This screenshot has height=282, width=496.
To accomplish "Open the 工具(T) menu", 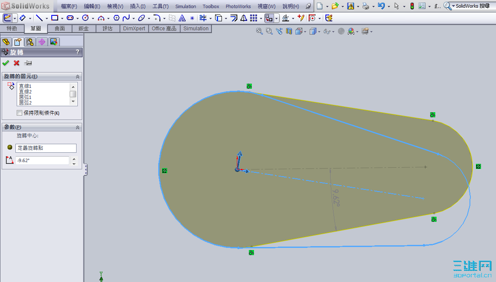I will [161, 6].
